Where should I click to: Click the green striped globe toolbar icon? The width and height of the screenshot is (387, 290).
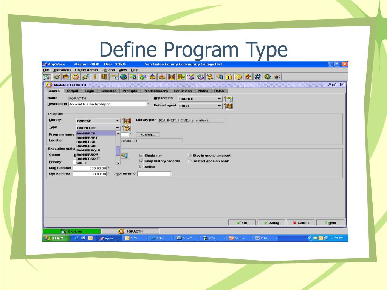pyautogui.click(x=267, y=77)
